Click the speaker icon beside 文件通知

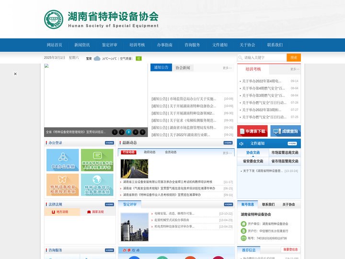241,143
